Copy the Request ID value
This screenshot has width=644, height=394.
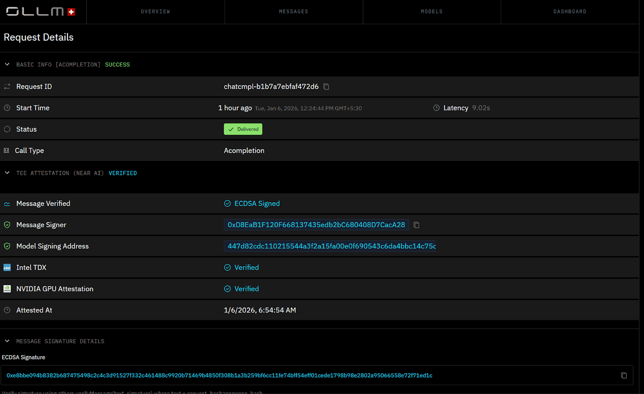pos(326,87)
